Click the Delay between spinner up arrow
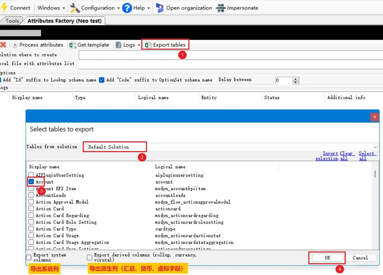The height and width of the screenshot is (275, 383). (x=296, y=79)
